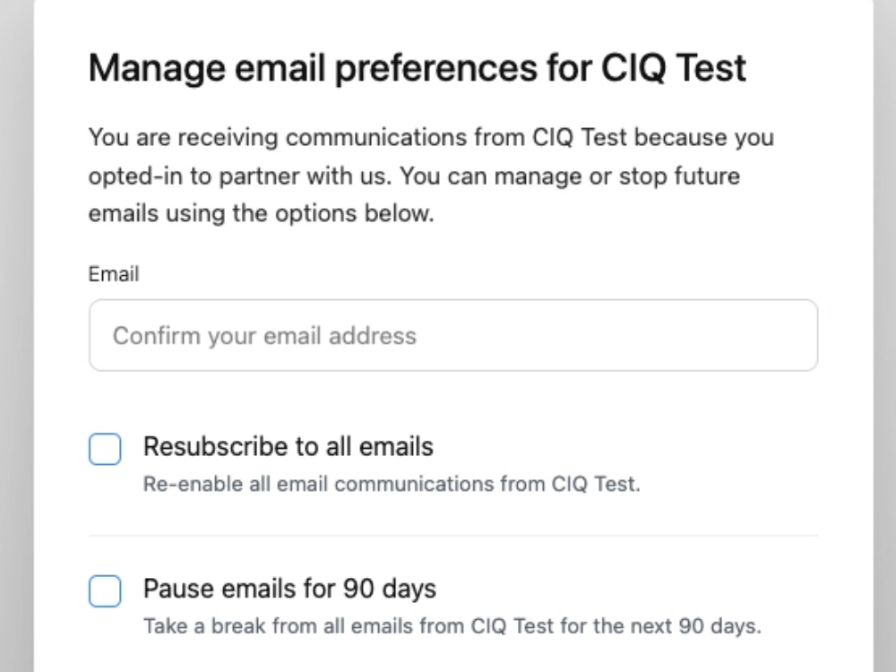Click the "Resubscribe to all emails" label
896x672 pixels.
(288, 446)
